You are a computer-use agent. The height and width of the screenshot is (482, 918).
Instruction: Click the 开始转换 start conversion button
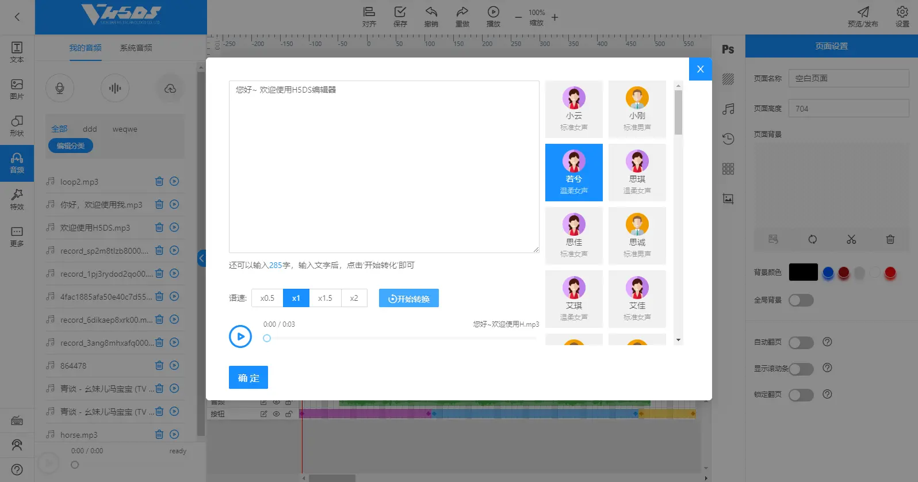click(409, 298)
